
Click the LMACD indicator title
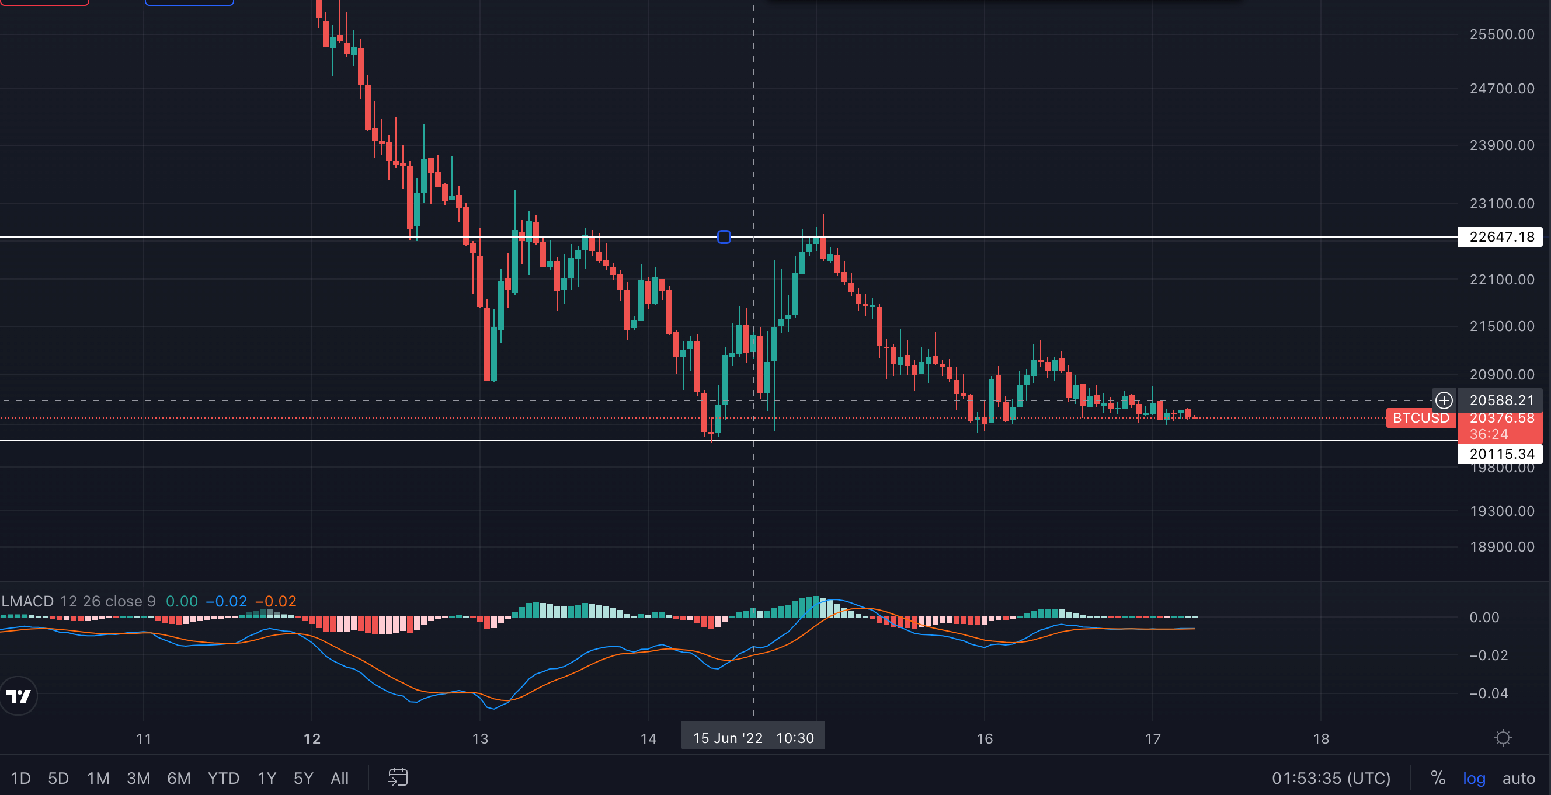click(x=27, y=601)
